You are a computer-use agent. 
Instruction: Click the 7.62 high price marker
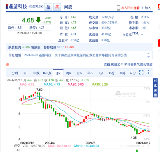point(39,90)
